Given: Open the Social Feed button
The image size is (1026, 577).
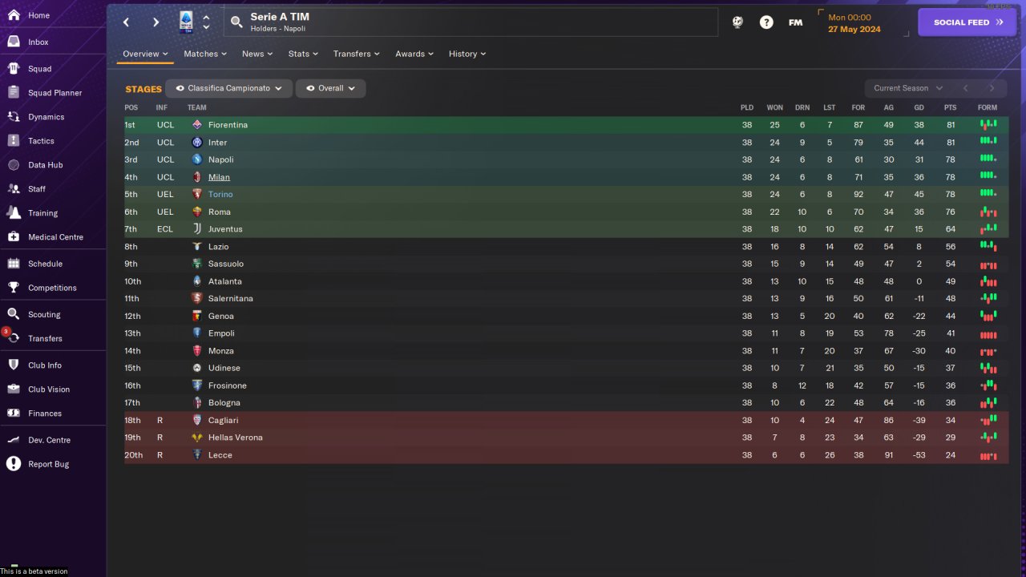Looking at the screenshot, I should 968,22.
